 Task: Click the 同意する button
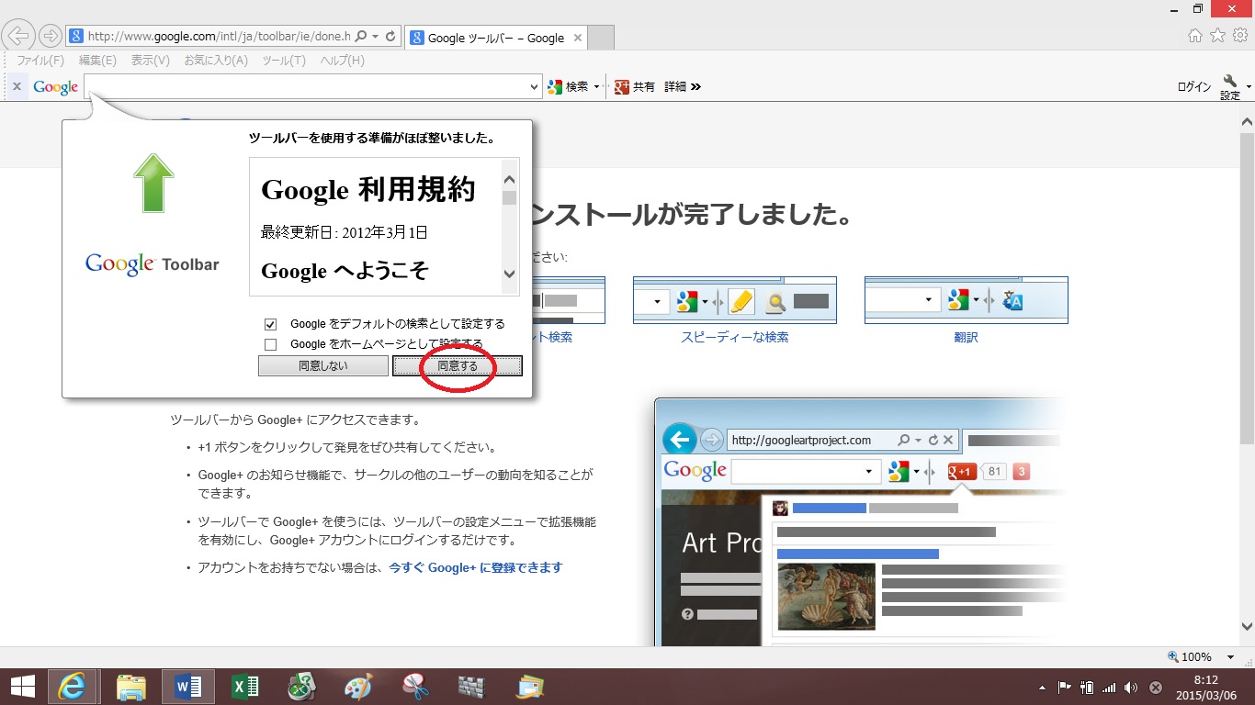(x=458, y=366)
